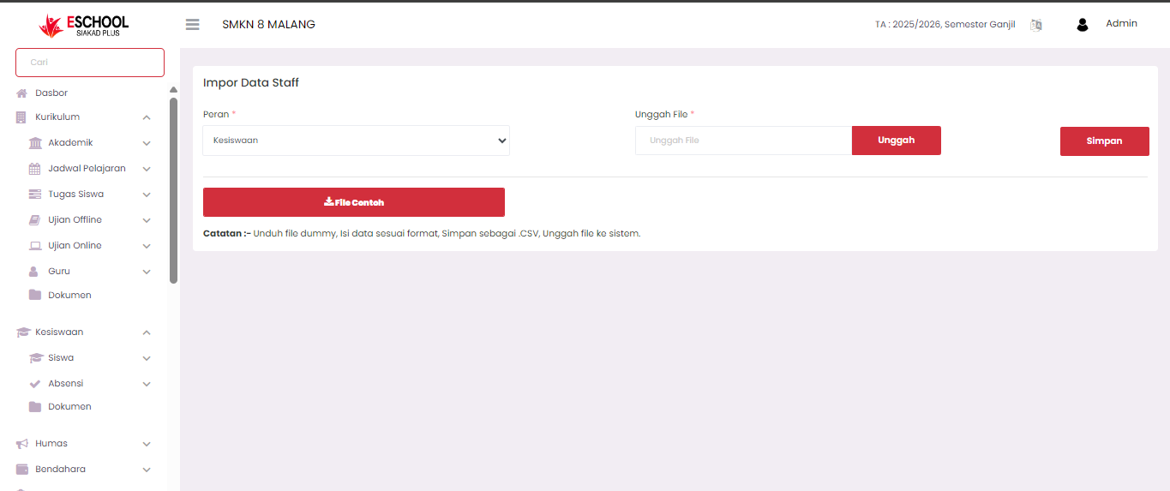Collapse the Kurikulum sidebar section
Viewport: 1170px width, 491px height.
click(x=147, y=117)
